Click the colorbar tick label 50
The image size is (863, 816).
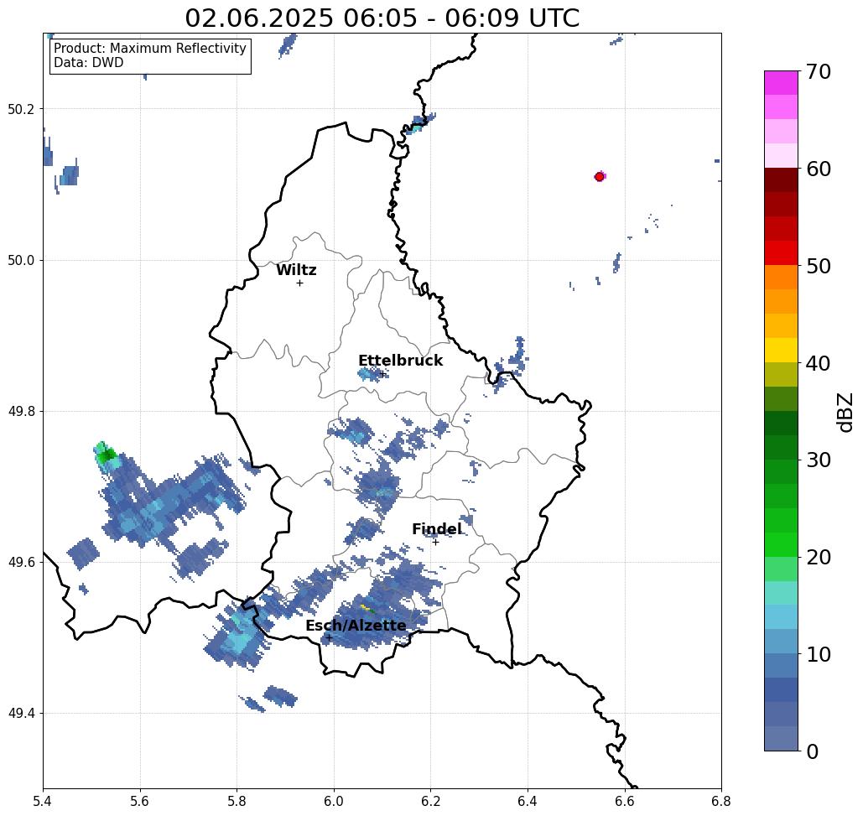click(x=819, y=266)
